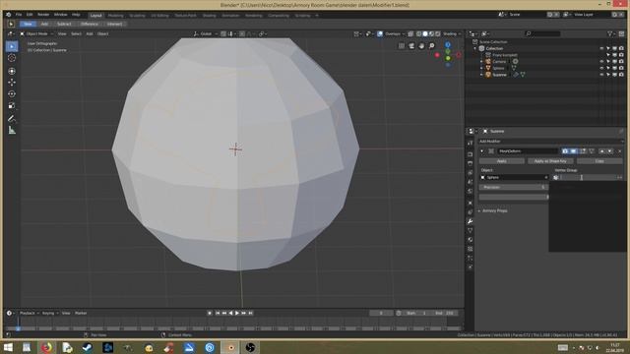The height and width of the screenshot is (354, 630).
Task: Choose the Subtract selection mode button
Action: pos(64,24)
